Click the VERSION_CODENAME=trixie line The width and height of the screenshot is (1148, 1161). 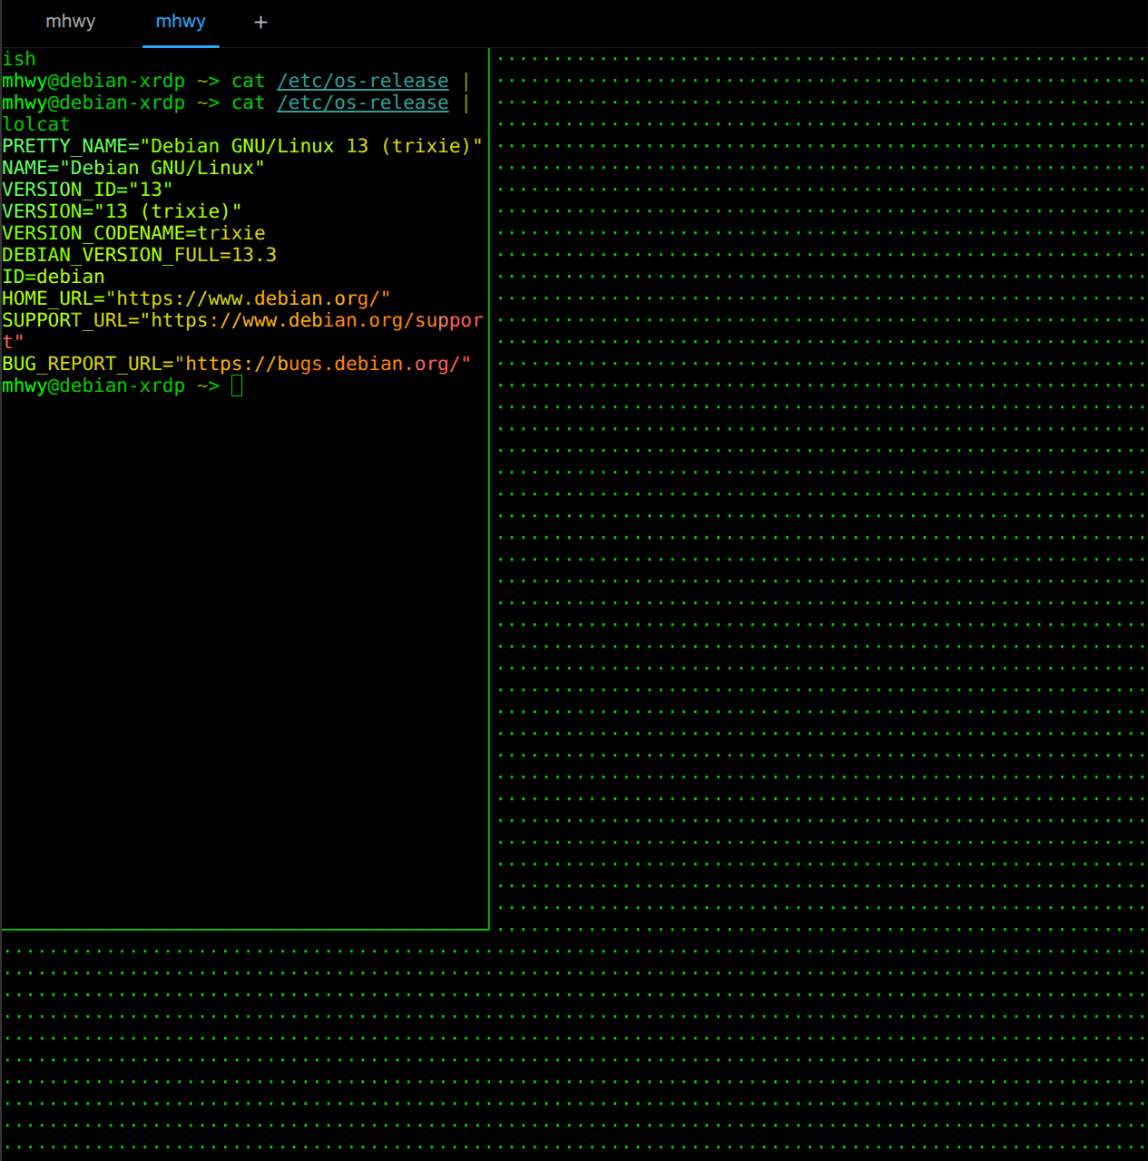tap(133, 233)
